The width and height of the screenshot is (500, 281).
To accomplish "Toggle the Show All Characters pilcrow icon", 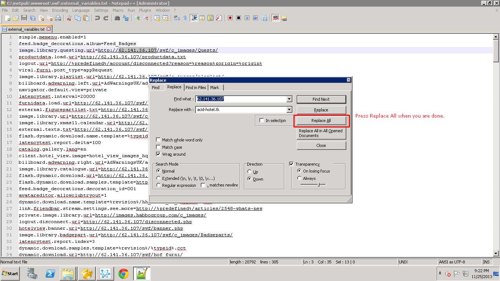I will pos(185,18).
